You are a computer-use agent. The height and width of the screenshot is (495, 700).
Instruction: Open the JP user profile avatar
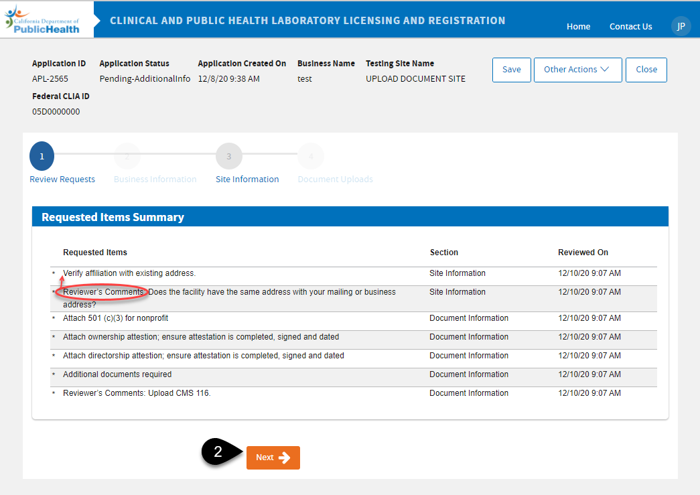[681, 26]
